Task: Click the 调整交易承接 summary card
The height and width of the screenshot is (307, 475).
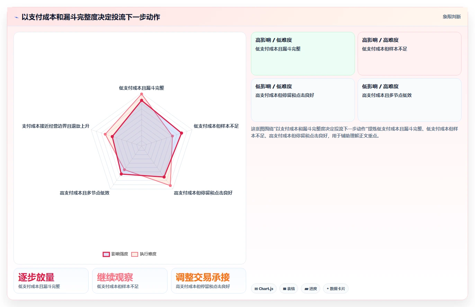Action: point(208,281)
